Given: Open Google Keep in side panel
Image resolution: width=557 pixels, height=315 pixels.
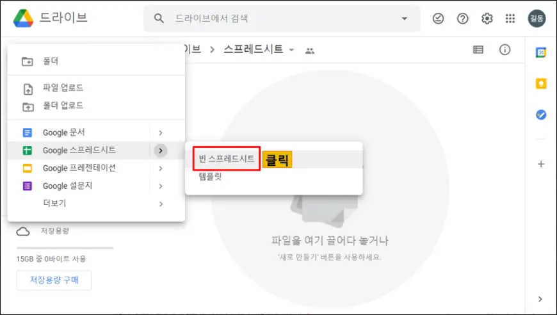Looking at the screenshot, I should [541, 84].
